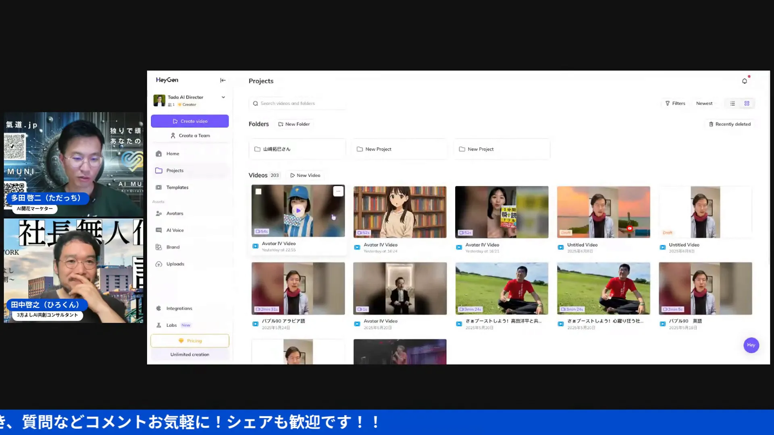Open Brand in sidebar
The height and width of the screenshot is (435, 774).
point(190,247)
